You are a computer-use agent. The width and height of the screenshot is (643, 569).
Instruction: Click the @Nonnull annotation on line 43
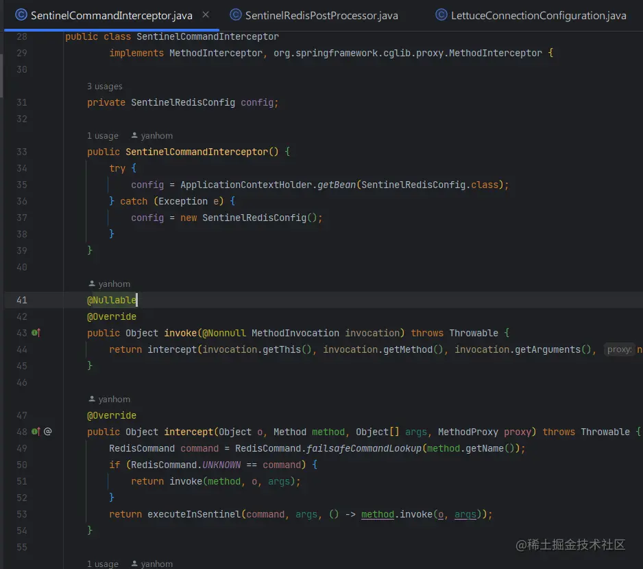[224, 333]
